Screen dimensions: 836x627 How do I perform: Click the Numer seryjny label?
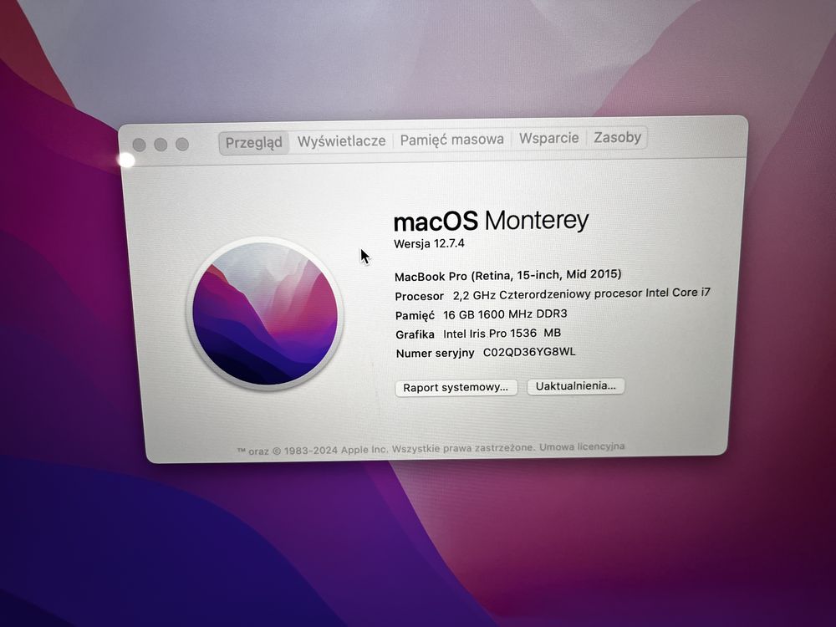click(x=435, y=353)
